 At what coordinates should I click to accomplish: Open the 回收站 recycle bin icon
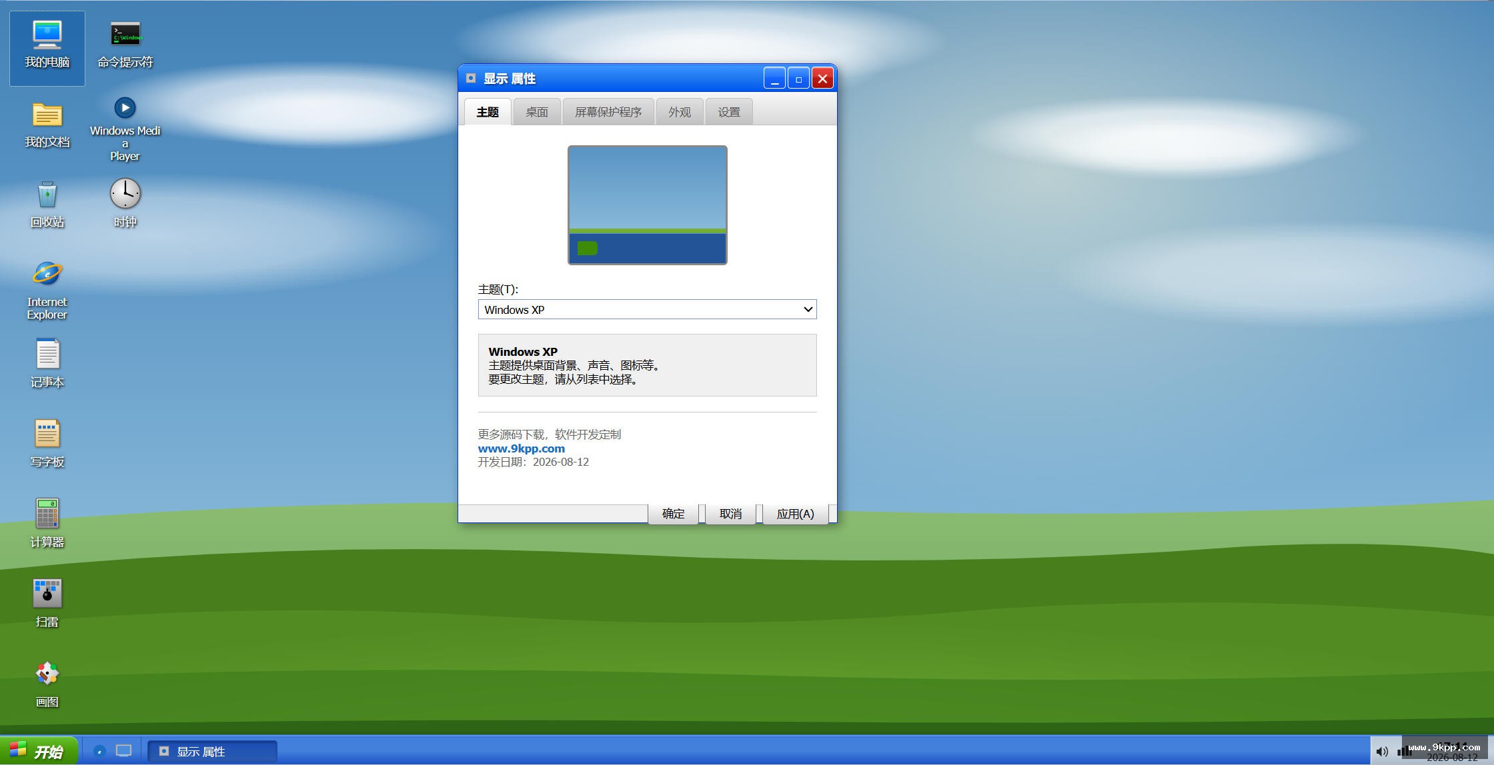pyautogui.click(x=47, y=206)
